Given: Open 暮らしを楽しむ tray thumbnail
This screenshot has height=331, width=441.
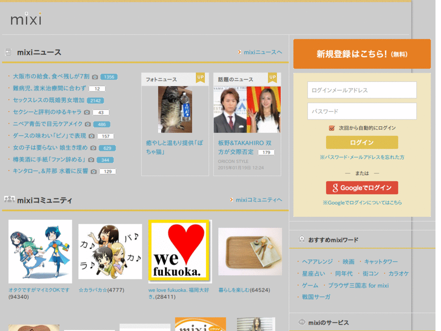Looking at the screenshot, I should pyautogui.click(x=250, y=252).
